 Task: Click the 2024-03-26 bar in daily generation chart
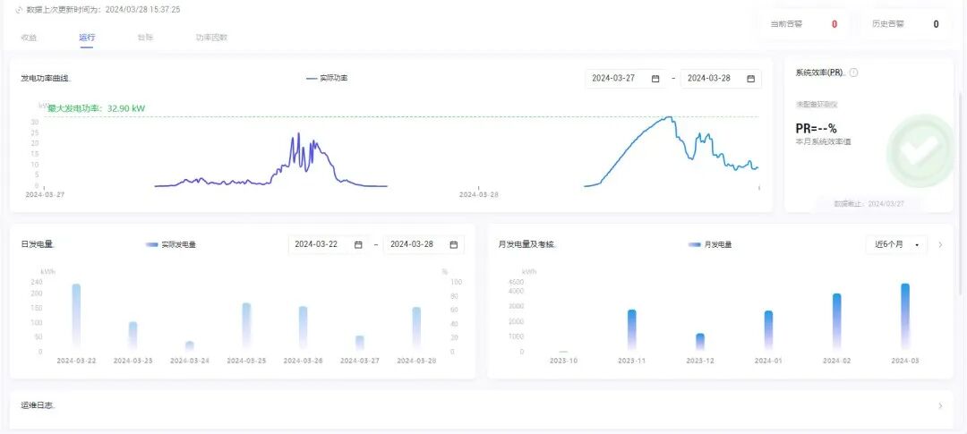point(304,328)
